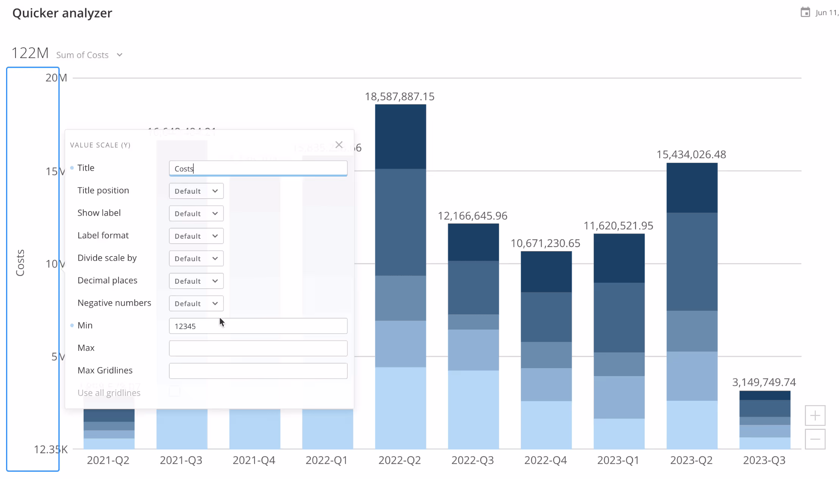Click the 2023-Q2 axis label
Viewport: 840px width, 479px height.
point(691,460)
